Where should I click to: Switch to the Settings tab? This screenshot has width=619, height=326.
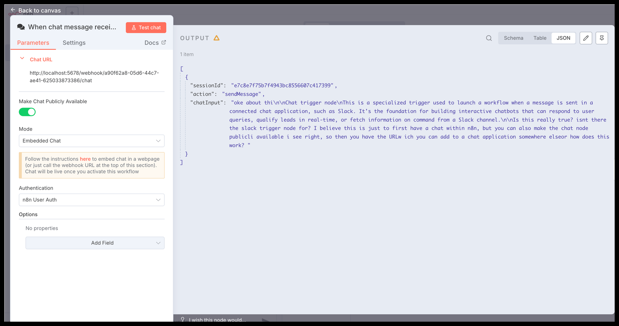[x=74, y=43]
